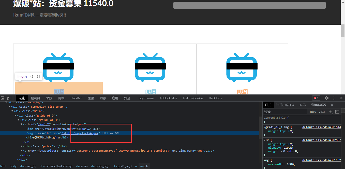Open DevTools settings gear
The height and width of the screenshot is (169, 345).
327,98
